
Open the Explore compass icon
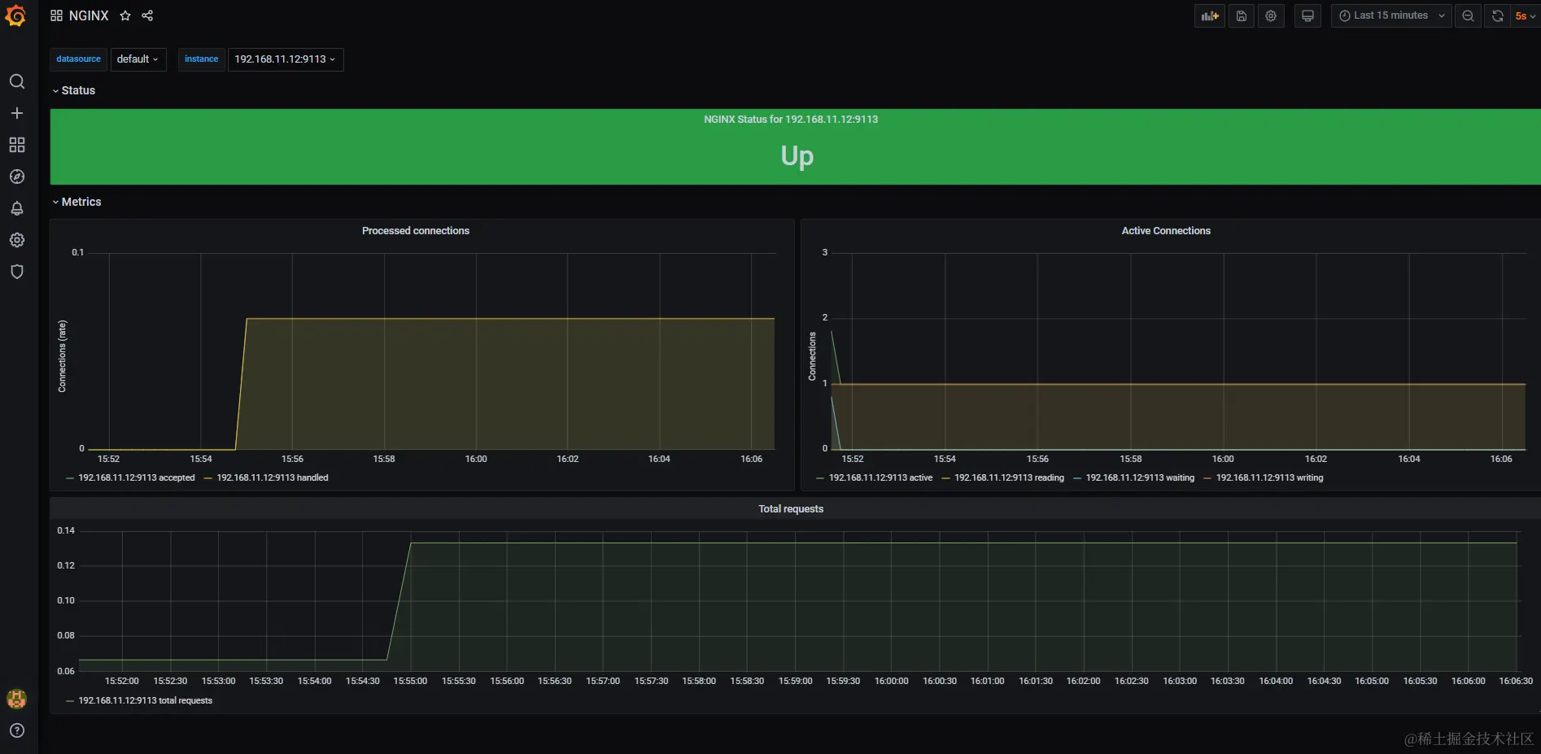point(16,177)
